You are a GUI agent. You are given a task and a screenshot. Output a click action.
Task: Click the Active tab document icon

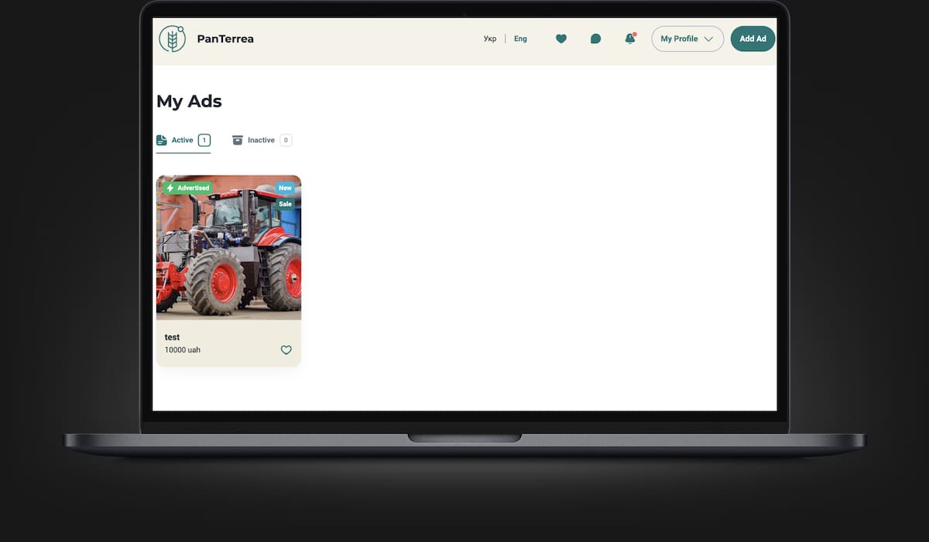(x=162, y=140)
